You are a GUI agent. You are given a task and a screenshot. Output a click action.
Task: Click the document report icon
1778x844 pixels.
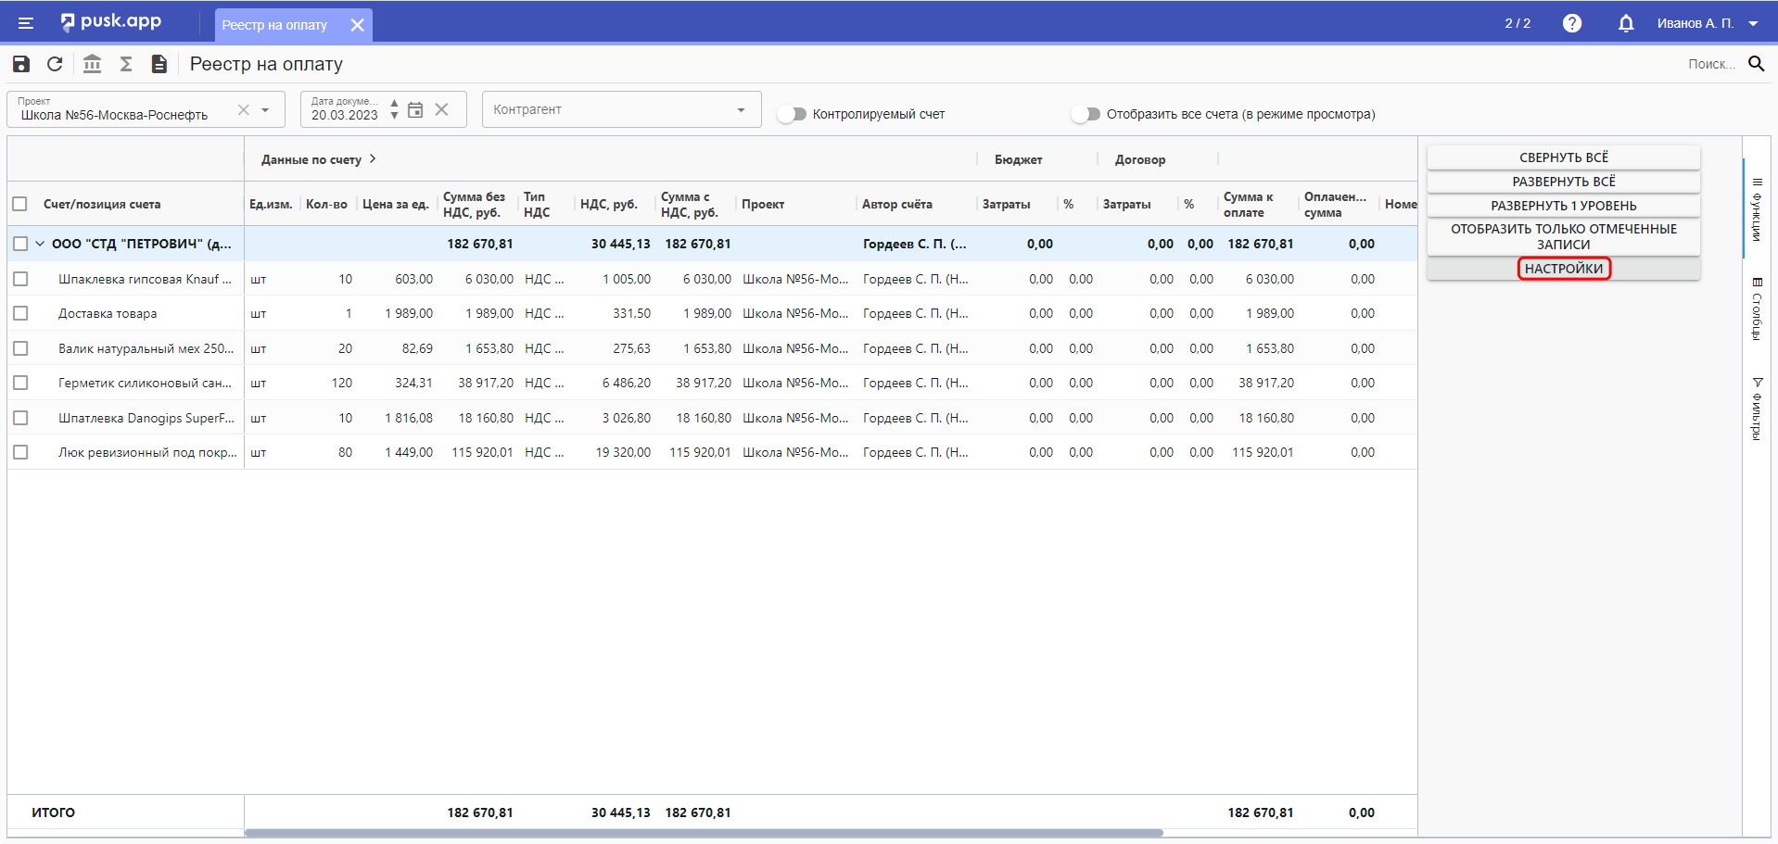[159, 64]
